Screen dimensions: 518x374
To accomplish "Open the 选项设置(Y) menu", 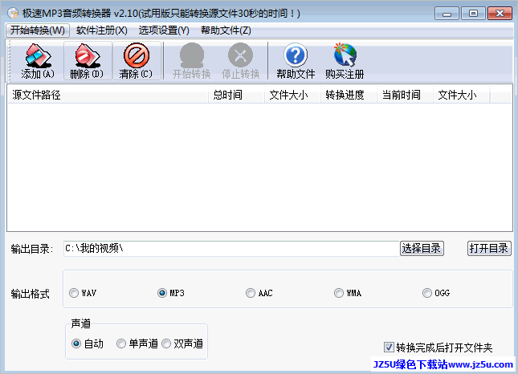I will pos(164,30).
